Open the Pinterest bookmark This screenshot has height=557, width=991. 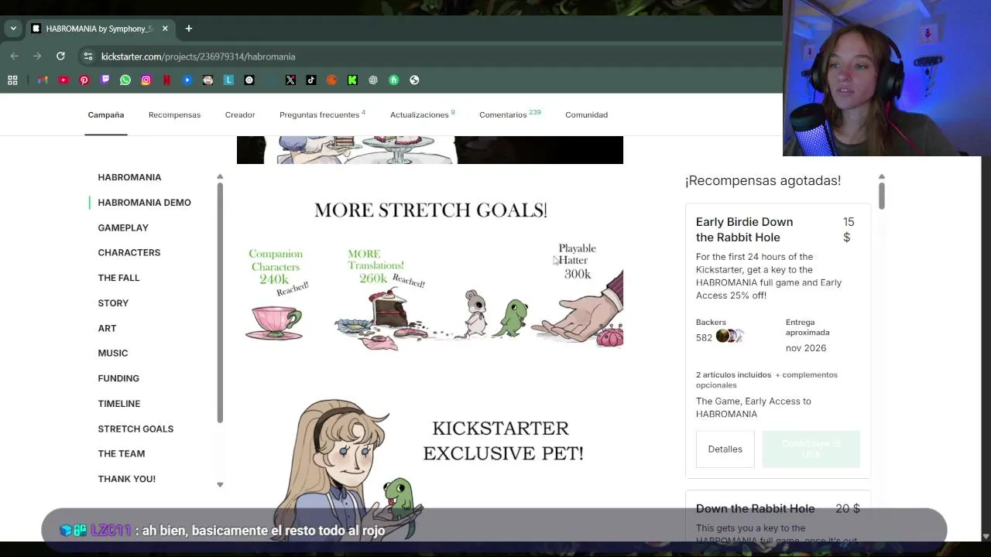coord(84,80)
